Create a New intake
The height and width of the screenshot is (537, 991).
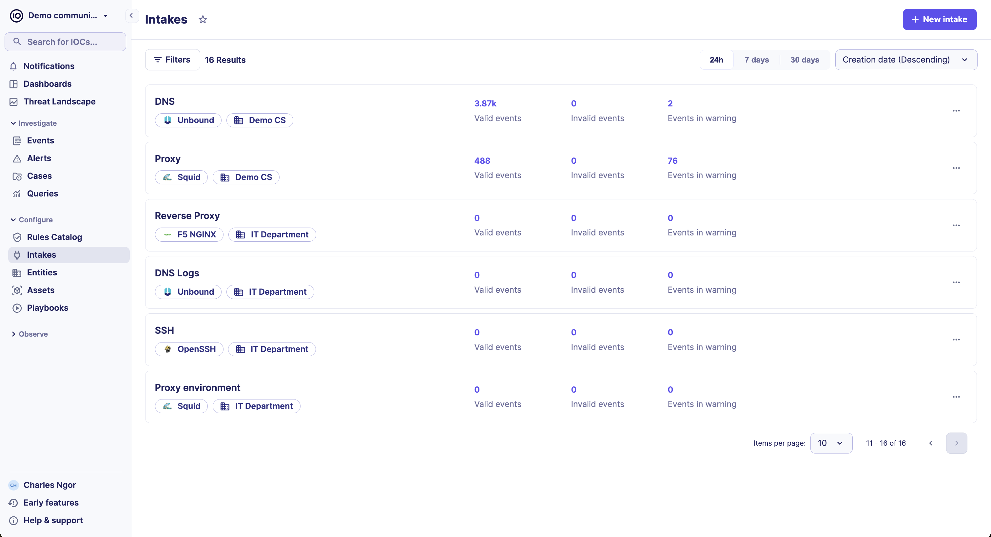[940, 19]
